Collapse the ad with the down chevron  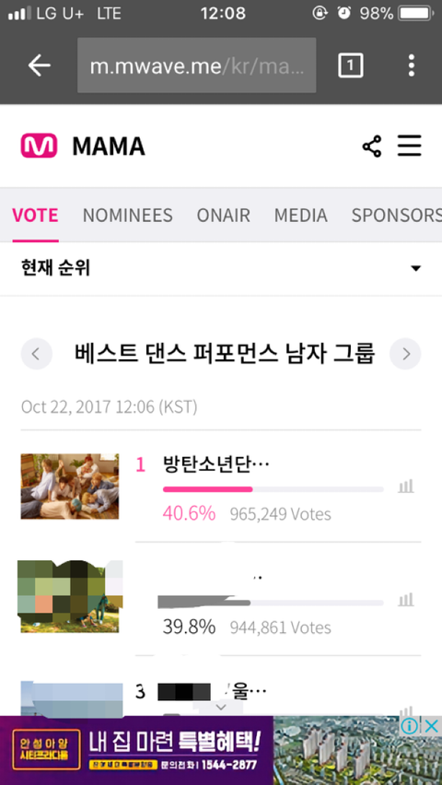221,707
